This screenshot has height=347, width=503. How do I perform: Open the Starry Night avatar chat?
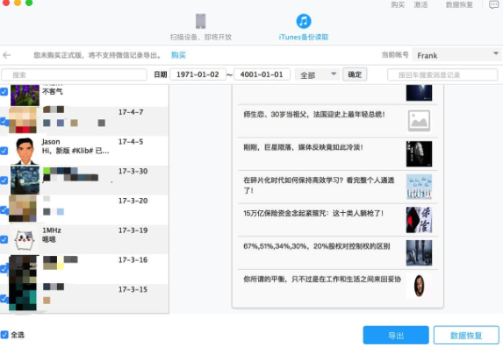[25, 181]
